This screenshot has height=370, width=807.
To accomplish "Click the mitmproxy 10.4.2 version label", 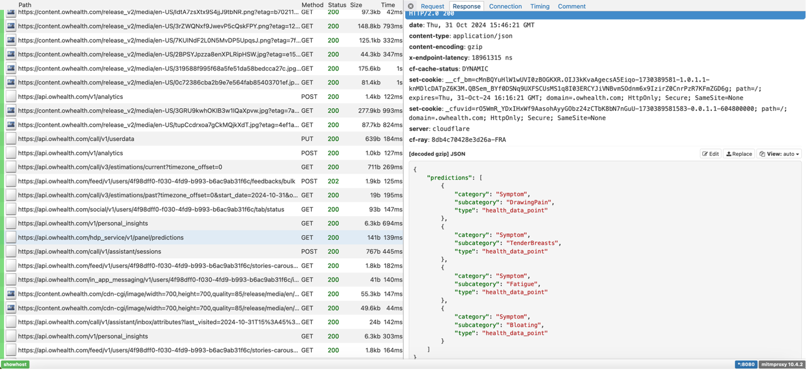I will 781,364.
